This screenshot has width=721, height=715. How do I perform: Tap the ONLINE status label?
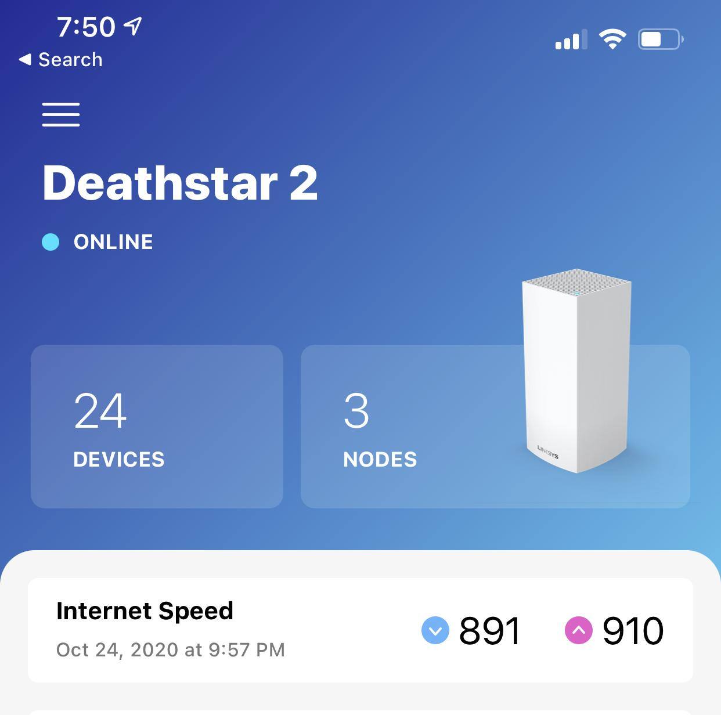pos(113,241)
